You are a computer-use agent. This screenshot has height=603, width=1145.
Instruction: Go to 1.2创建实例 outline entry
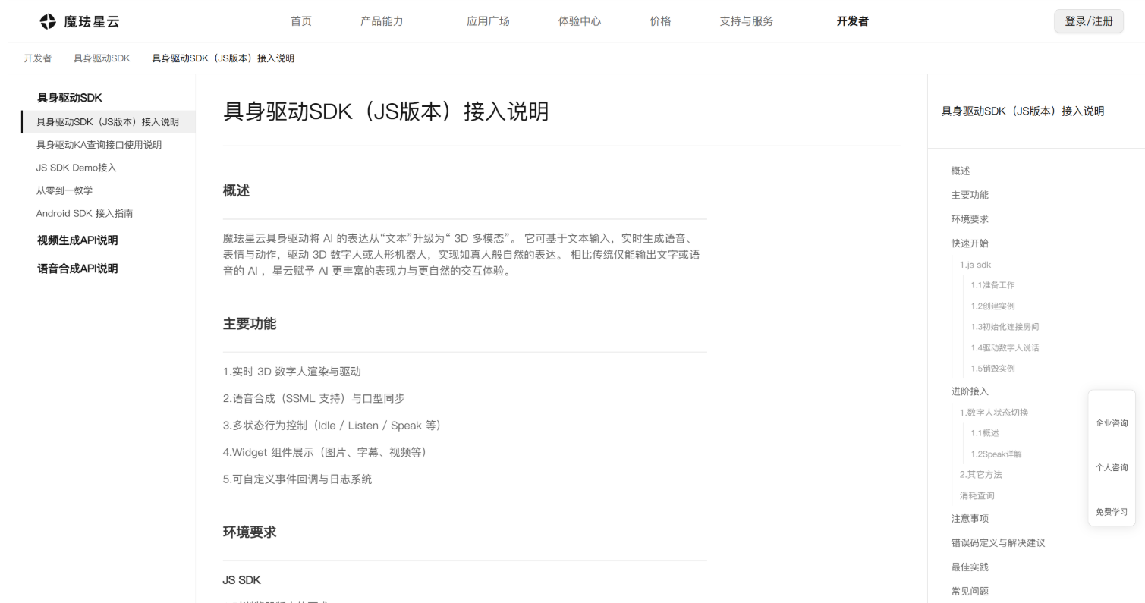pos(992,306)
